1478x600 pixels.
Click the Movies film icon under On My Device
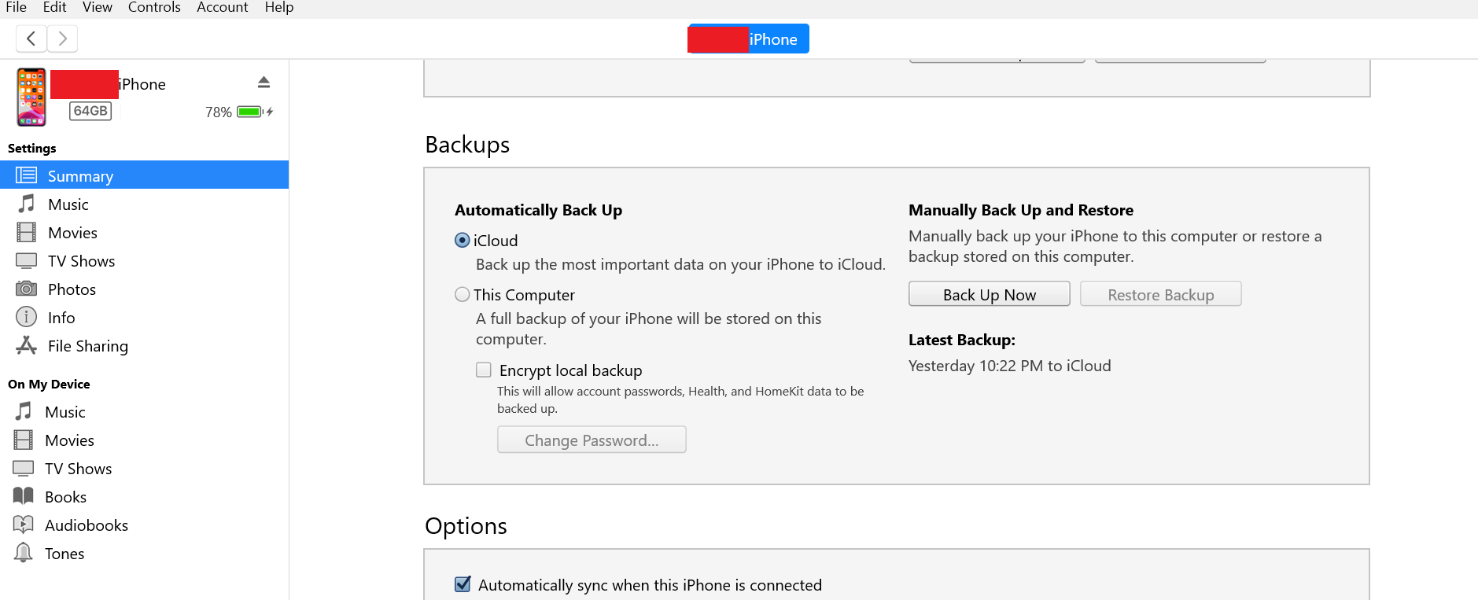(x=24, y=440)
